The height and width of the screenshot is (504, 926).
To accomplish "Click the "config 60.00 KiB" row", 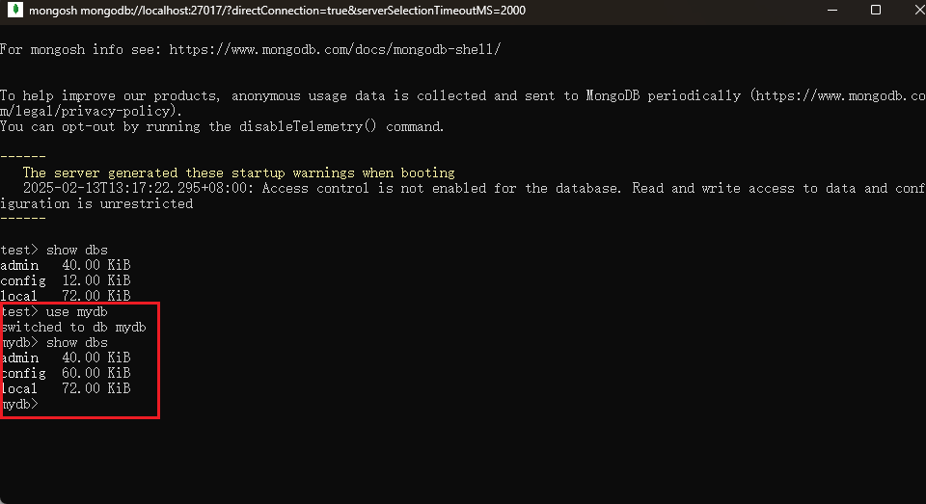I will point(66,374).
